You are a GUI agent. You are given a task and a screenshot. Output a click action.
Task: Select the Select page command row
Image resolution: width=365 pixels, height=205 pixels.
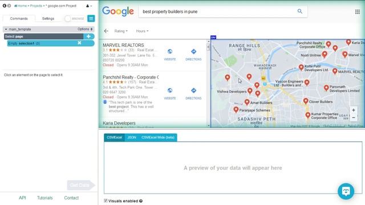click(x=44, y=36)
